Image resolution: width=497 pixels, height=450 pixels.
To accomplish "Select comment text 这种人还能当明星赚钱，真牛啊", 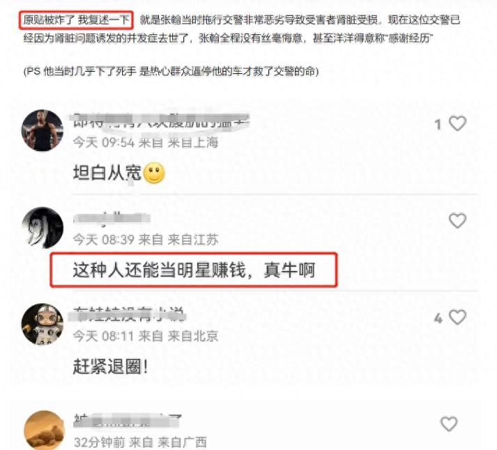I will point(194,270).
